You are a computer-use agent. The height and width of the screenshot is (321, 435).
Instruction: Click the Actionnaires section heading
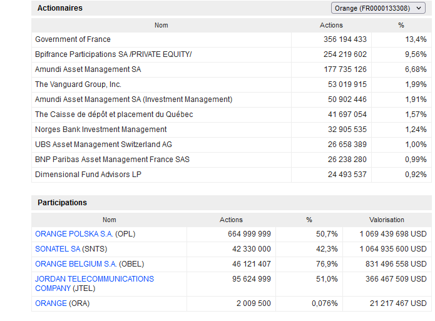60,8
